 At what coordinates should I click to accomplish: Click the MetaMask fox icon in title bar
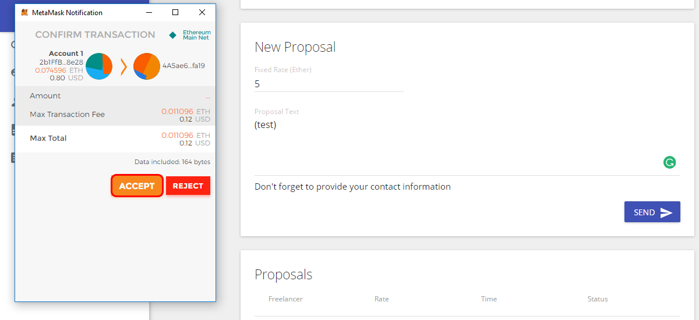tap(24, 12)
